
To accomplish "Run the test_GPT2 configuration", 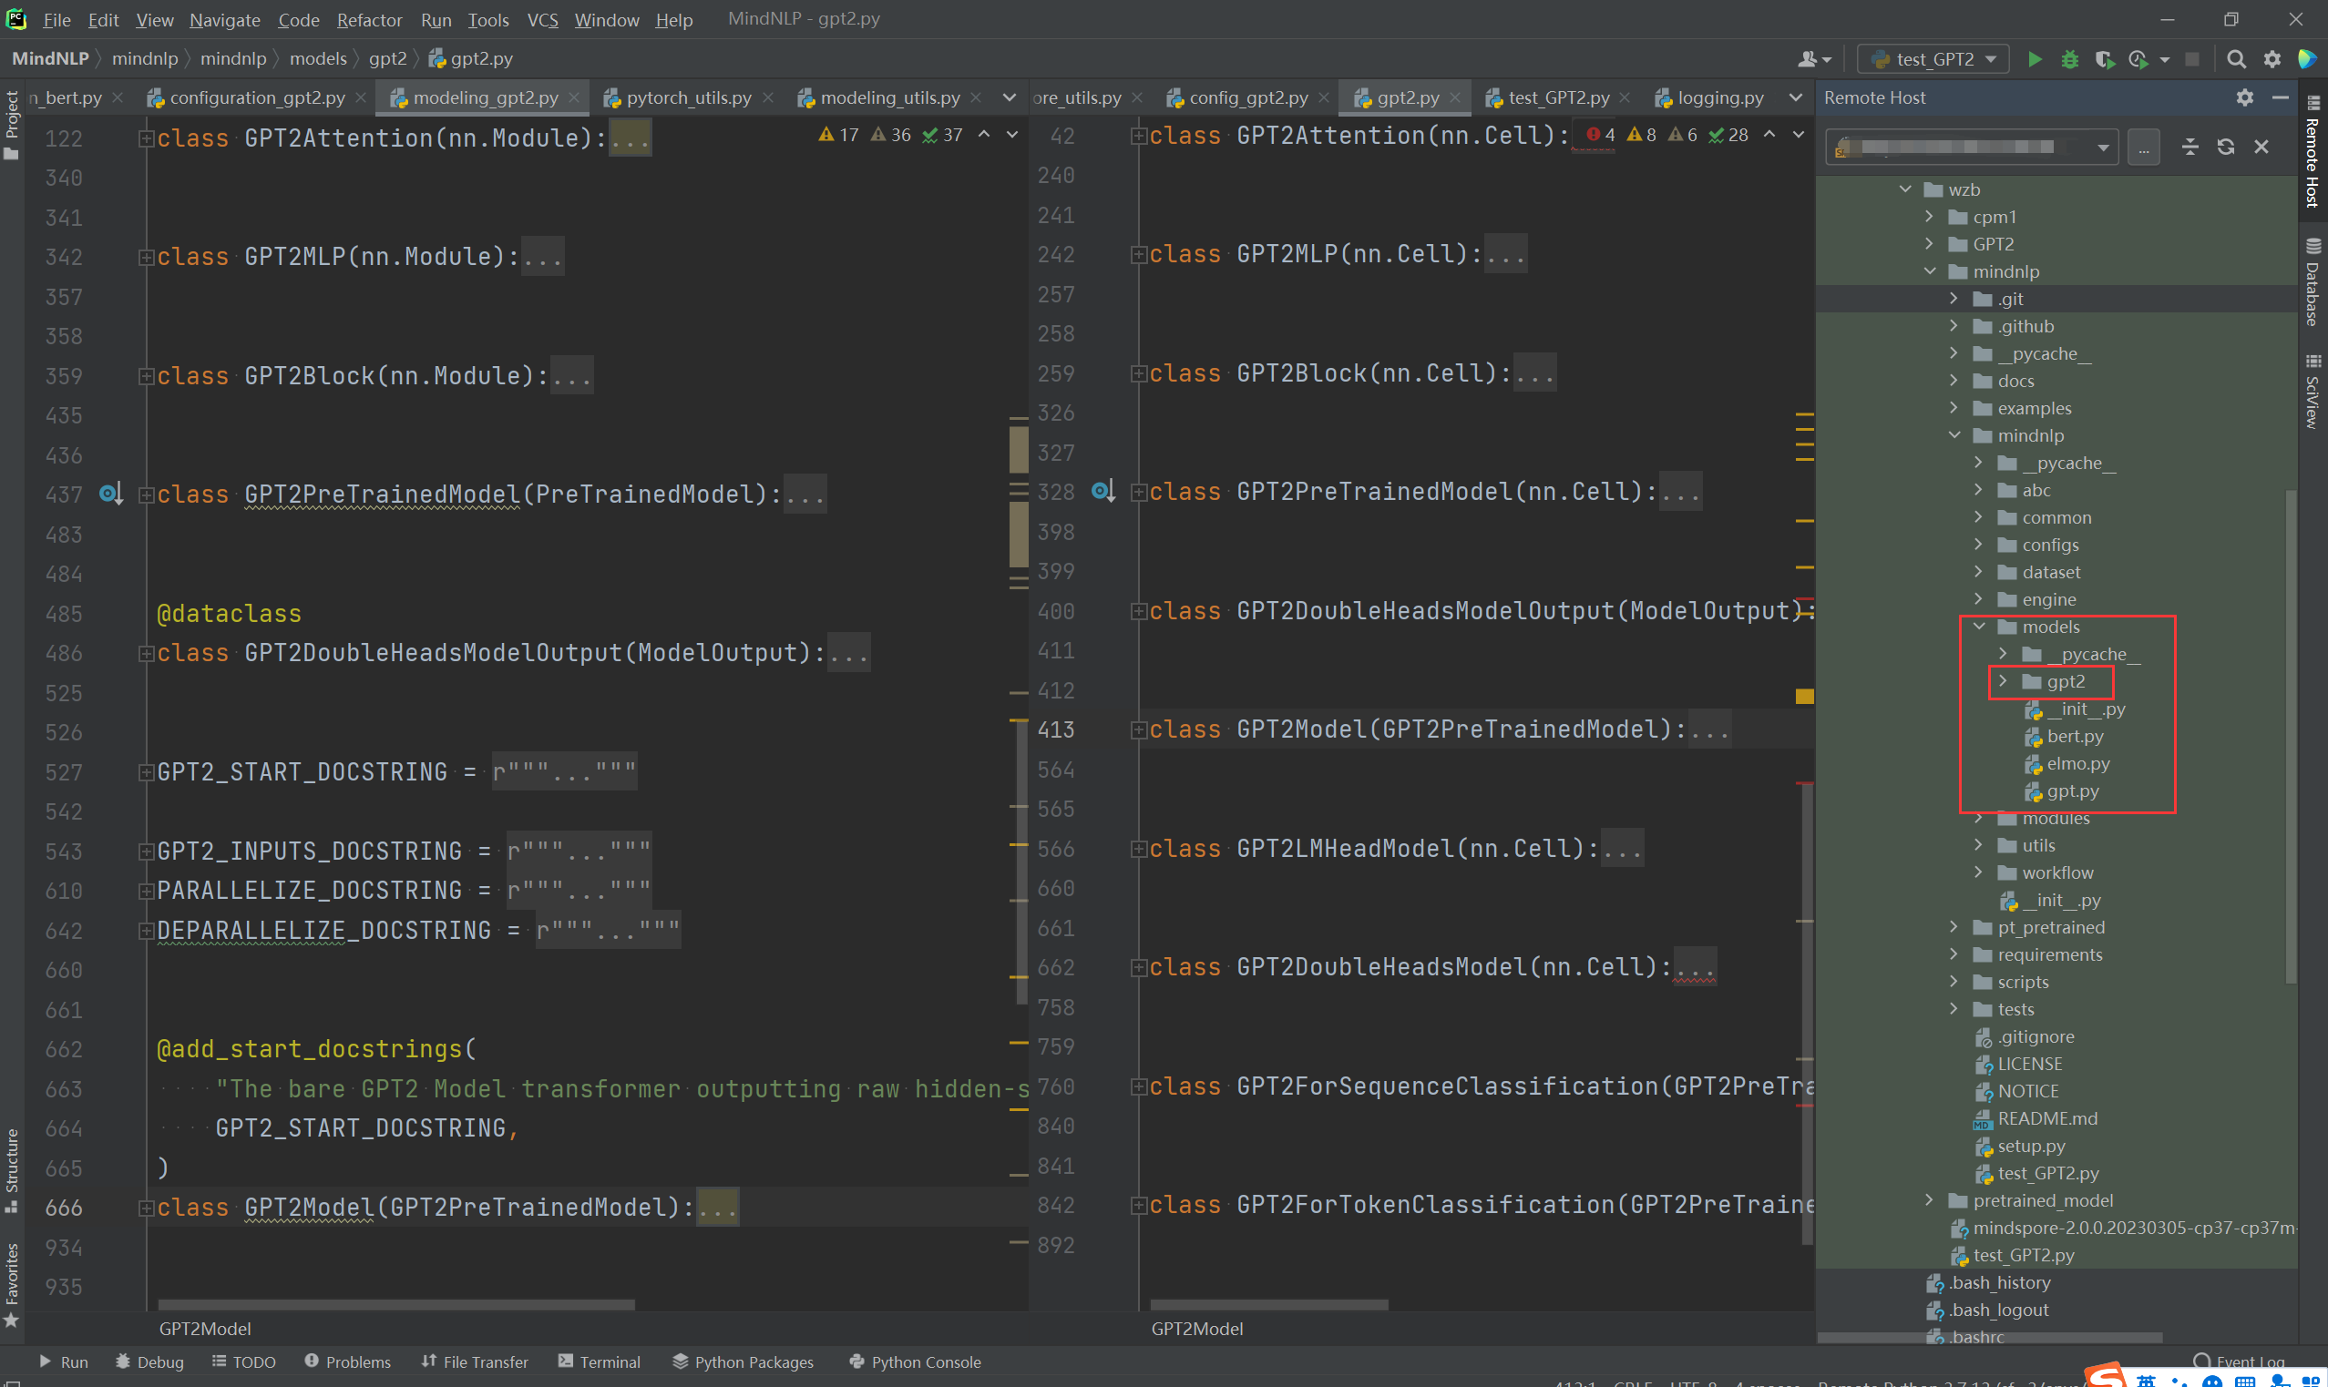I will (x=2034, y=59).
